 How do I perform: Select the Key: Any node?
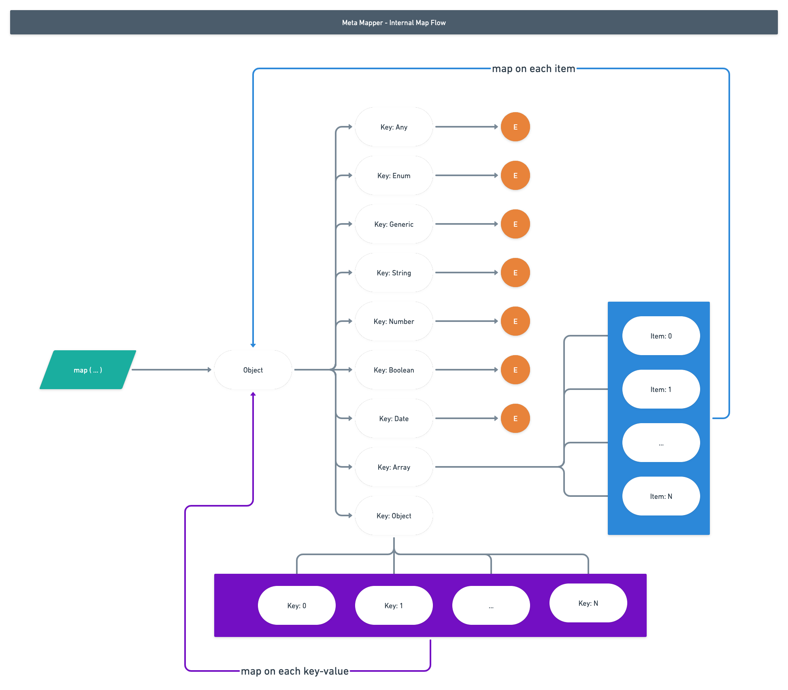coord(394,127)
